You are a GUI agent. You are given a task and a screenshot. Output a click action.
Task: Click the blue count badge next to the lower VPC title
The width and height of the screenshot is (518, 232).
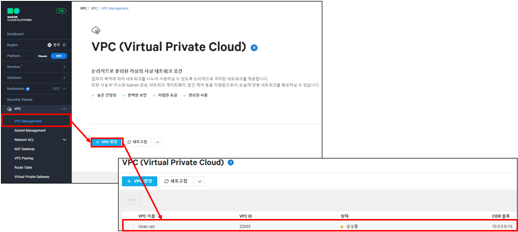(x=231, y=162)
